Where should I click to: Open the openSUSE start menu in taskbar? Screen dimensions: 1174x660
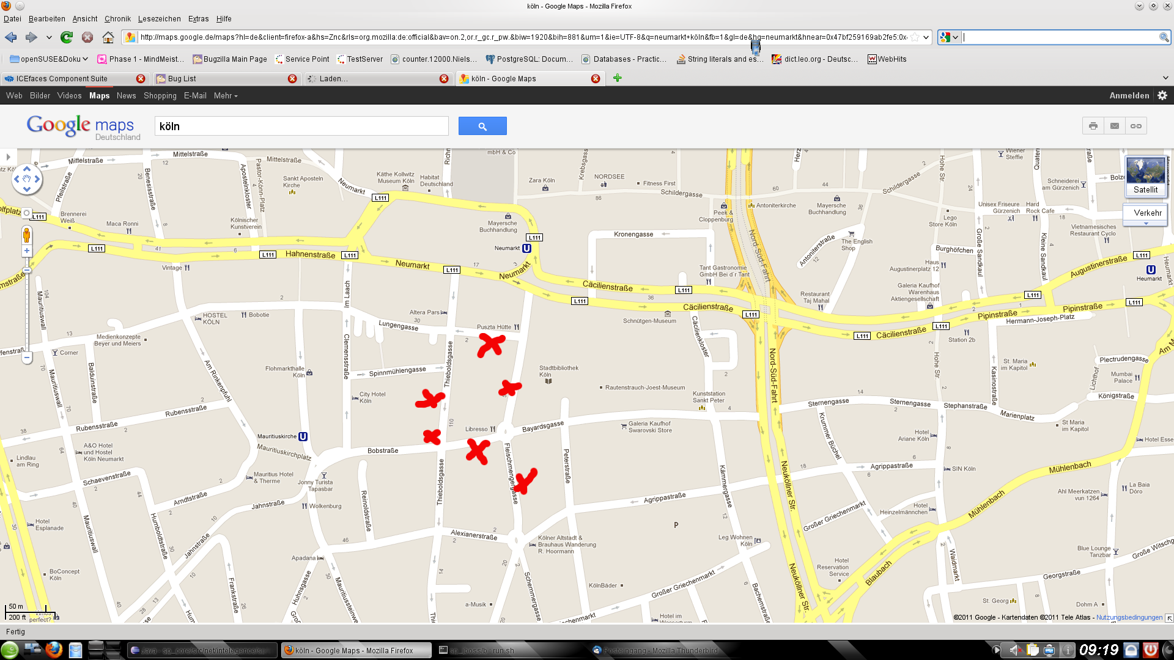pyautogui.click(x=10, y=650)
